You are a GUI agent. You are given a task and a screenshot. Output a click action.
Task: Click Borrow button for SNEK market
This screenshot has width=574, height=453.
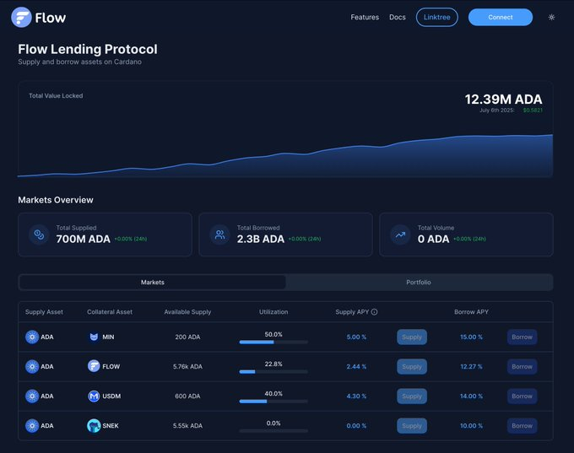(x=522, y=426)
